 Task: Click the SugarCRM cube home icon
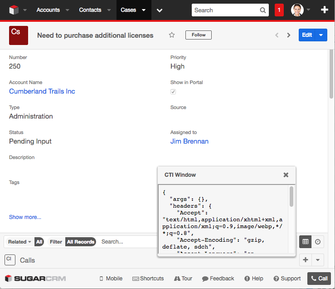(x=14, y=10)
